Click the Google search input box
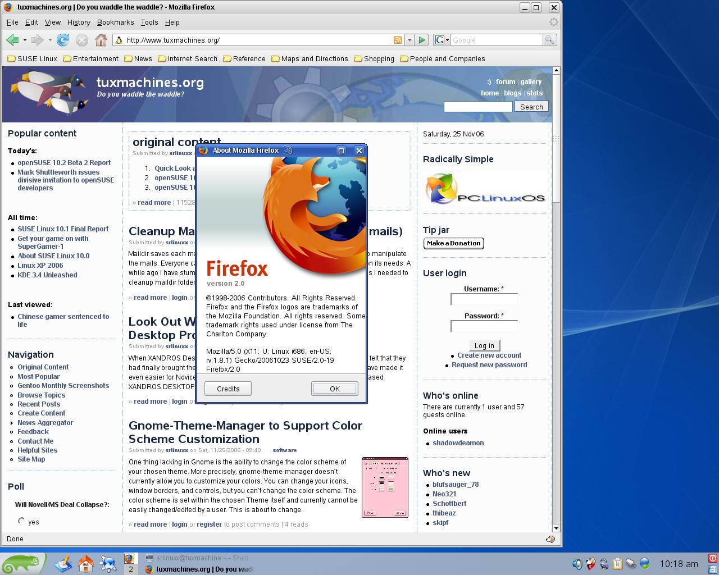 (497, 40)
